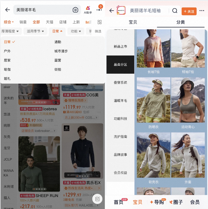The width and height of the screenshot is (208, 209).
Task: Select the 城市漫步 scene option
Action: point(61,51)
